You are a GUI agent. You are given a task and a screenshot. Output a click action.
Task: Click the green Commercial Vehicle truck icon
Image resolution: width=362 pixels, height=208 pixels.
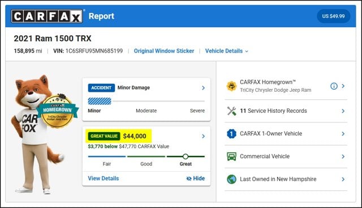click(231, 156)
